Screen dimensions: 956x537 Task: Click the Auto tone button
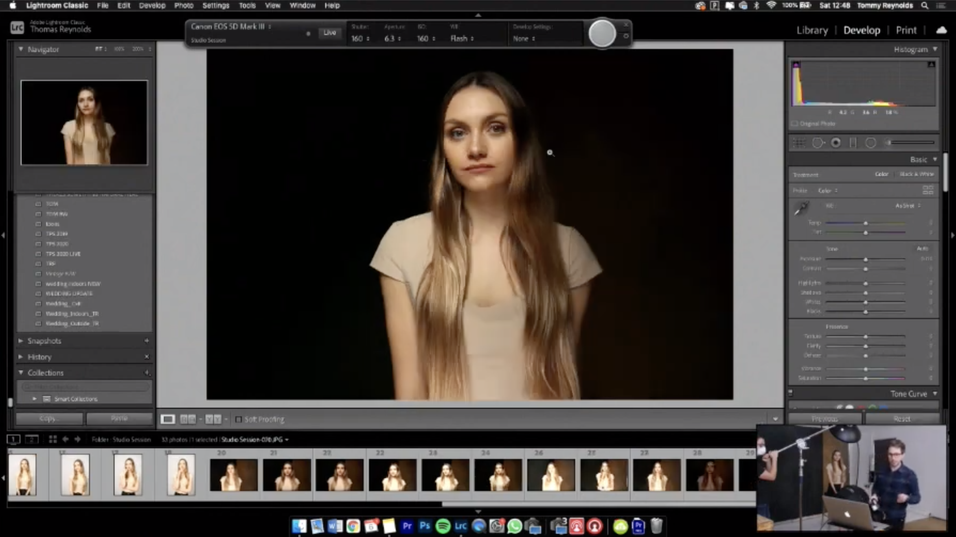pyautogui.click(x=922, y=249)
